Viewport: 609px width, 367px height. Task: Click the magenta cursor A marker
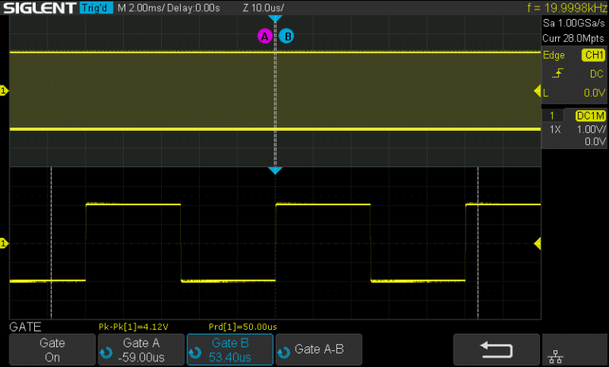(x=264, y=36)
